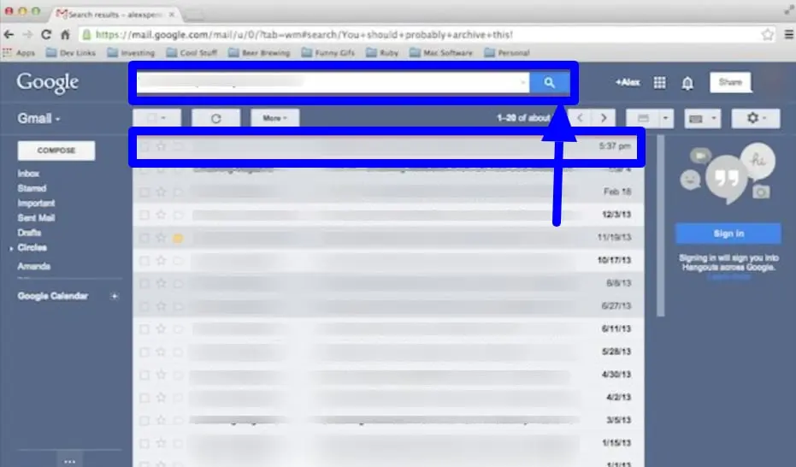Click the refresh mail button
Screen dimensions: 796x467
tap(215, 118)
